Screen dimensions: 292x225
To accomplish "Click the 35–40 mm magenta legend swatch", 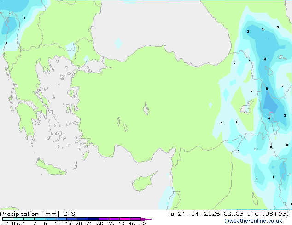I will (x=114, y=219).
